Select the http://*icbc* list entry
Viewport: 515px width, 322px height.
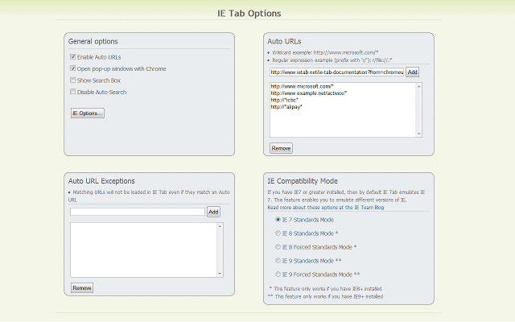tap(284, 101)
